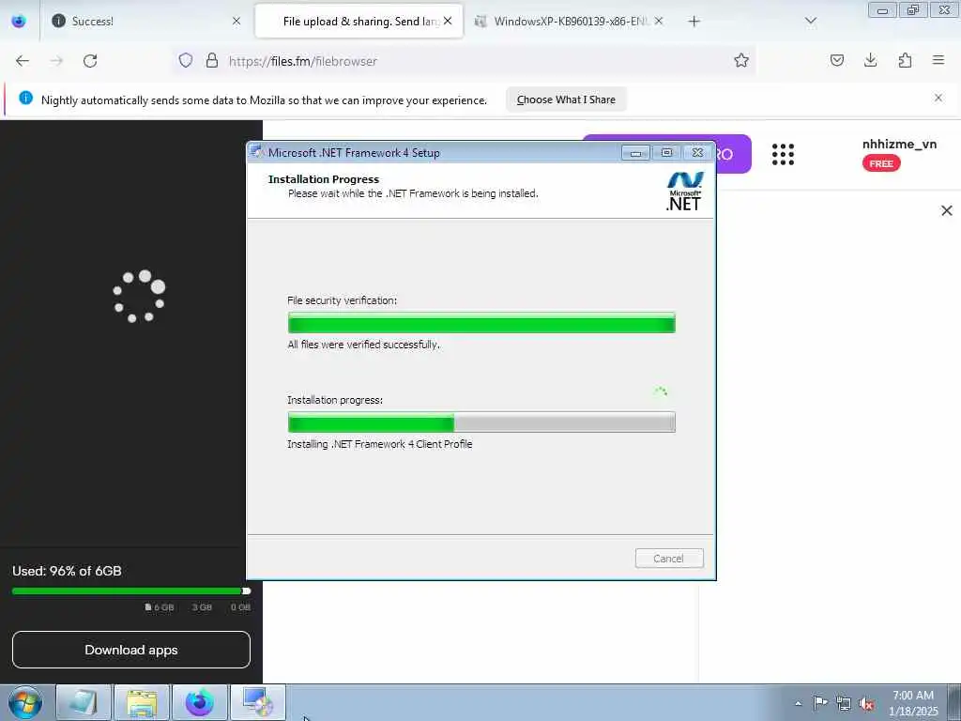Open a new browser tab
Viewport: 961px width, 721px height.
click(694, 22)
